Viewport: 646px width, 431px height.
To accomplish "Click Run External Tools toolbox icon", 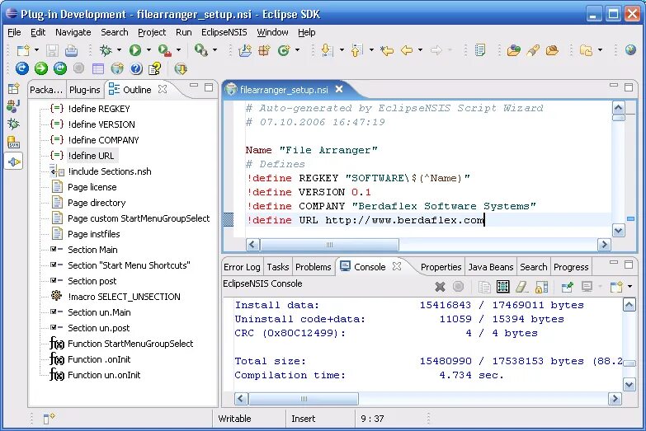I will (164, 50).
